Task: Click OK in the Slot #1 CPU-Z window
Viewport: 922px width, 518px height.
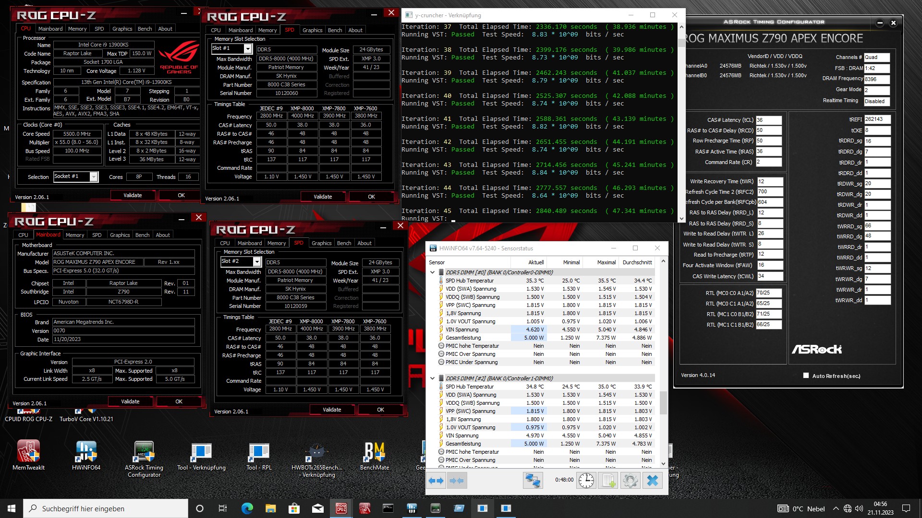Action: pyautogui.click(x=371, y=197)
